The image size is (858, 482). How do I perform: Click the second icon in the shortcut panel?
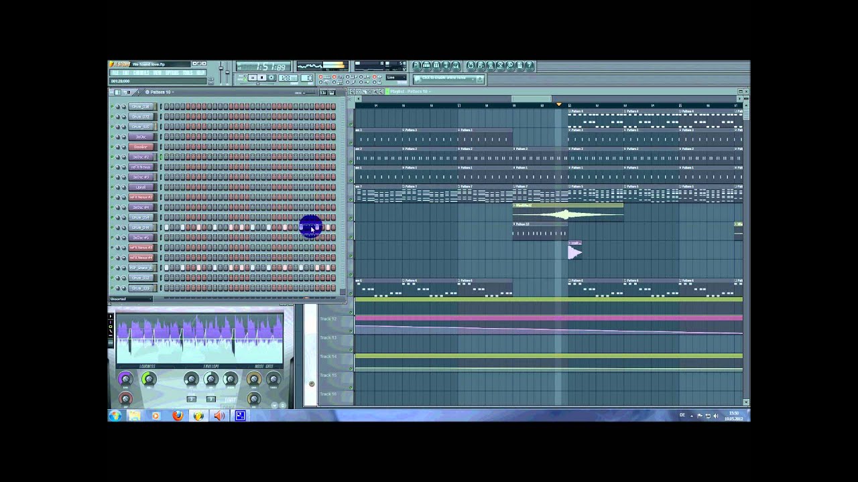coord(426,66)
